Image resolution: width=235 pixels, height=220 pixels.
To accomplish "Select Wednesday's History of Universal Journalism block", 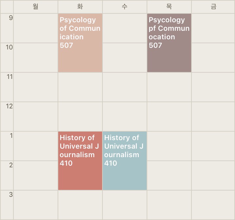I will point(125,161).
